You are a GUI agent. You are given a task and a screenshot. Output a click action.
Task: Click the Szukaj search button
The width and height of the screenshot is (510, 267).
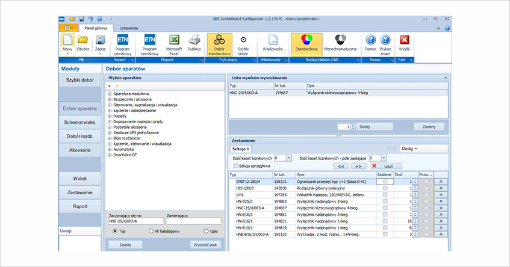(125, 245)
